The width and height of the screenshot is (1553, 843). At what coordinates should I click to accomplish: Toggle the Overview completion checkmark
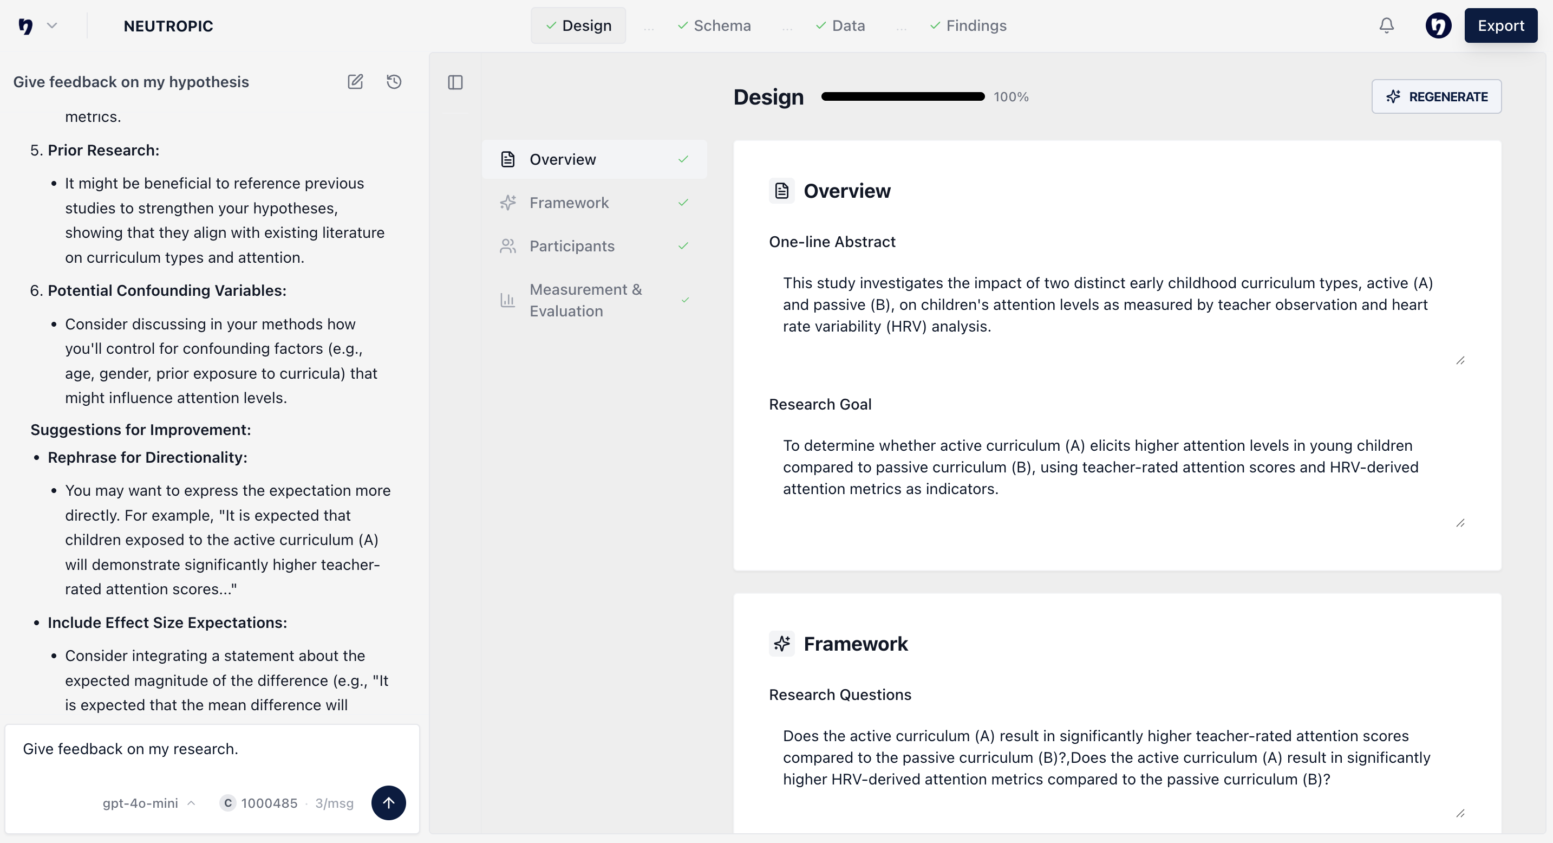coord(684,159)
